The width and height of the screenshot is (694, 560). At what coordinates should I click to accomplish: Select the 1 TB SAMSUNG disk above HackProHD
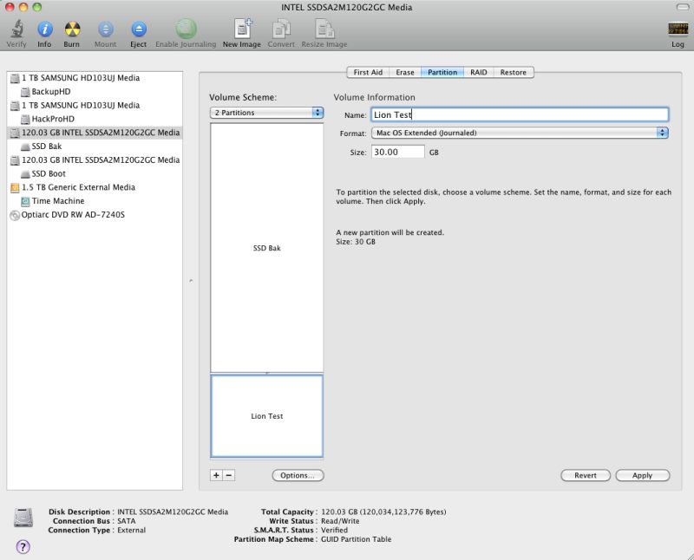pyautogui.click(x=81, y=105)
